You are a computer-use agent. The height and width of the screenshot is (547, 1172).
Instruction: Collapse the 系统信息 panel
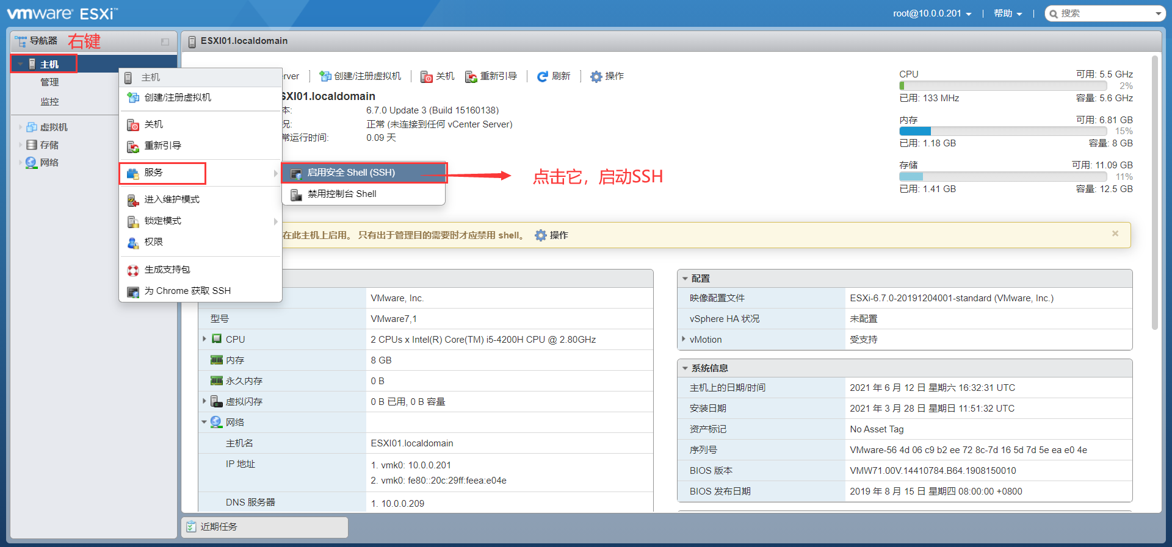[x=685, y=368]
